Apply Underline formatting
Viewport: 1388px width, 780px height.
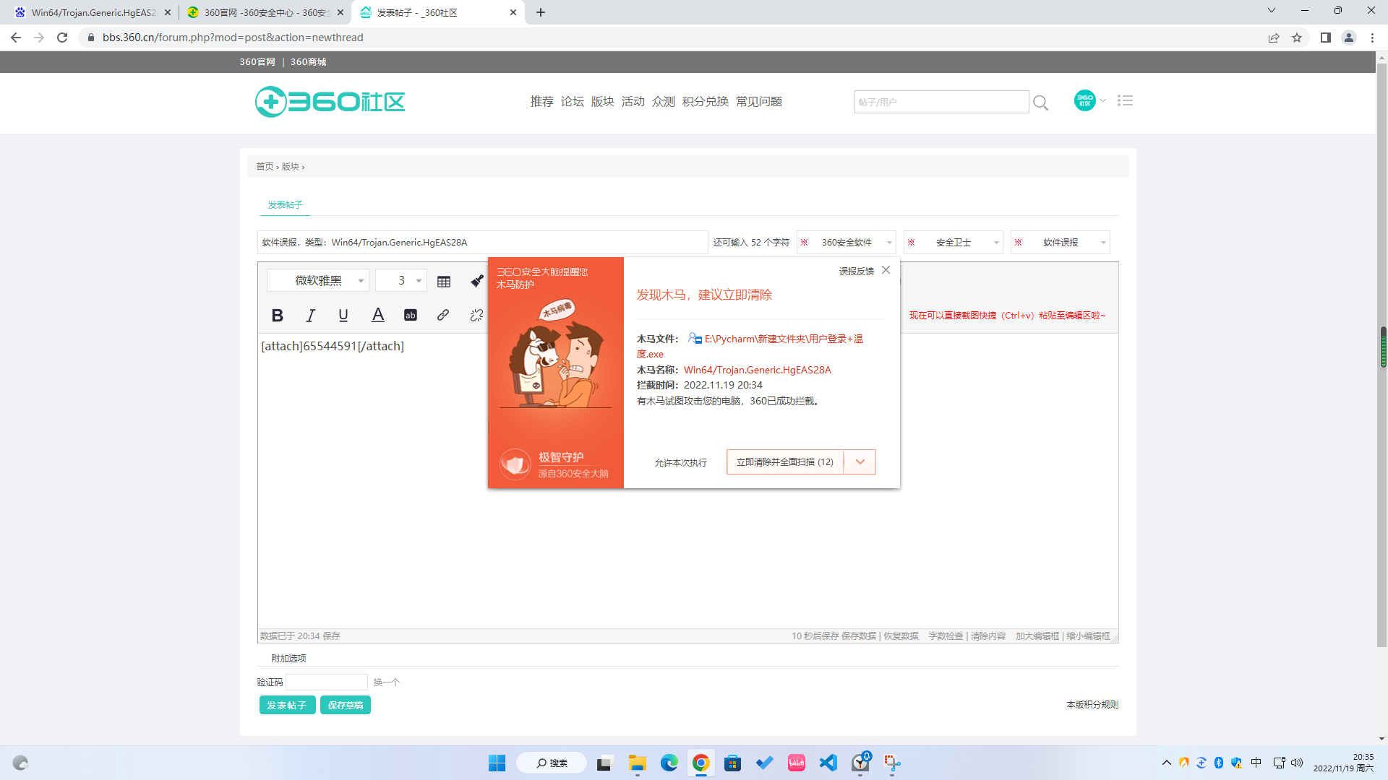(x=343, y=315)
